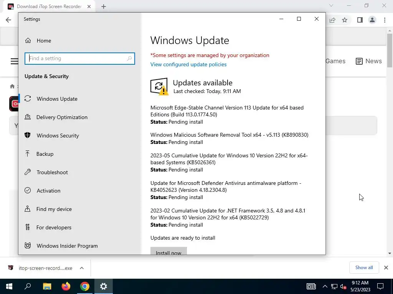393x294 pixels.
Task: Click Settings gear on taskbar
Action: 104,286
